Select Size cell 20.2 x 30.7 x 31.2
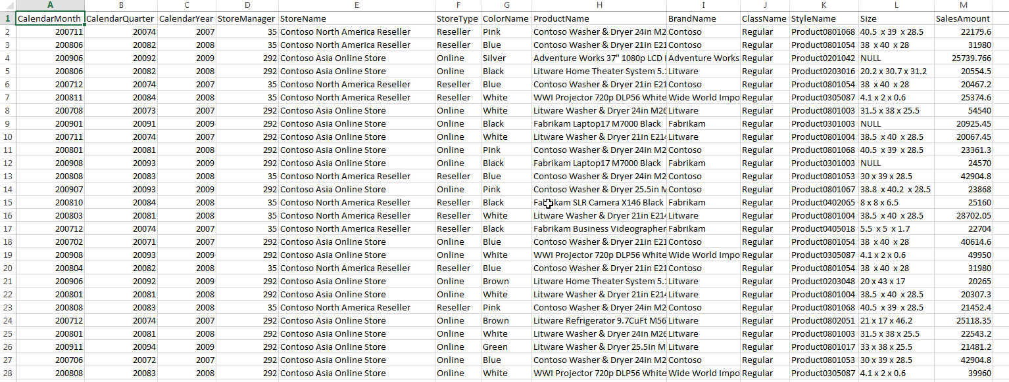 pyautogui.click(x=896, y=71)
